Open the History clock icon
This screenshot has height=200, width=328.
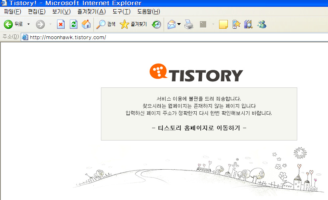tap(156, 24)
